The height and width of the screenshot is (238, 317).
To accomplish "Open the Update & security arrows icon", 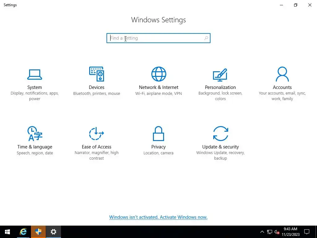I will pos(220,134).
